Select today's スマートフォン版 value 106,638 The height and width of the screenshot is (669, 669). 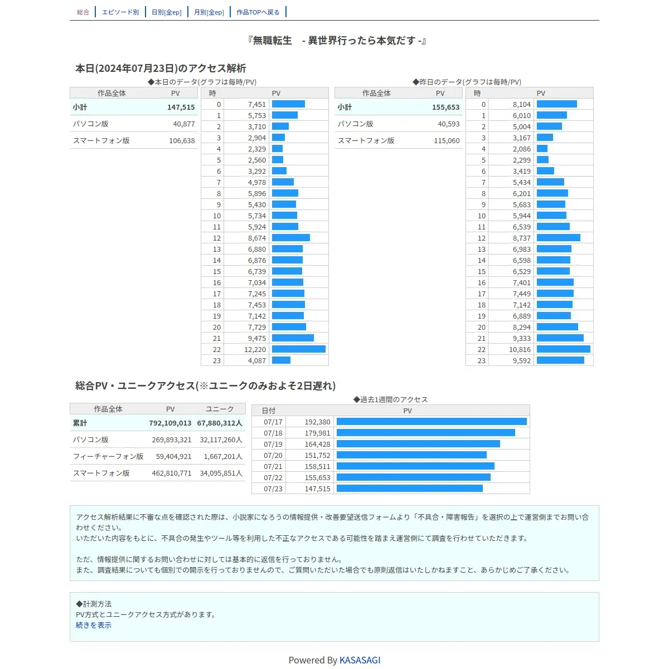point(182,141)
